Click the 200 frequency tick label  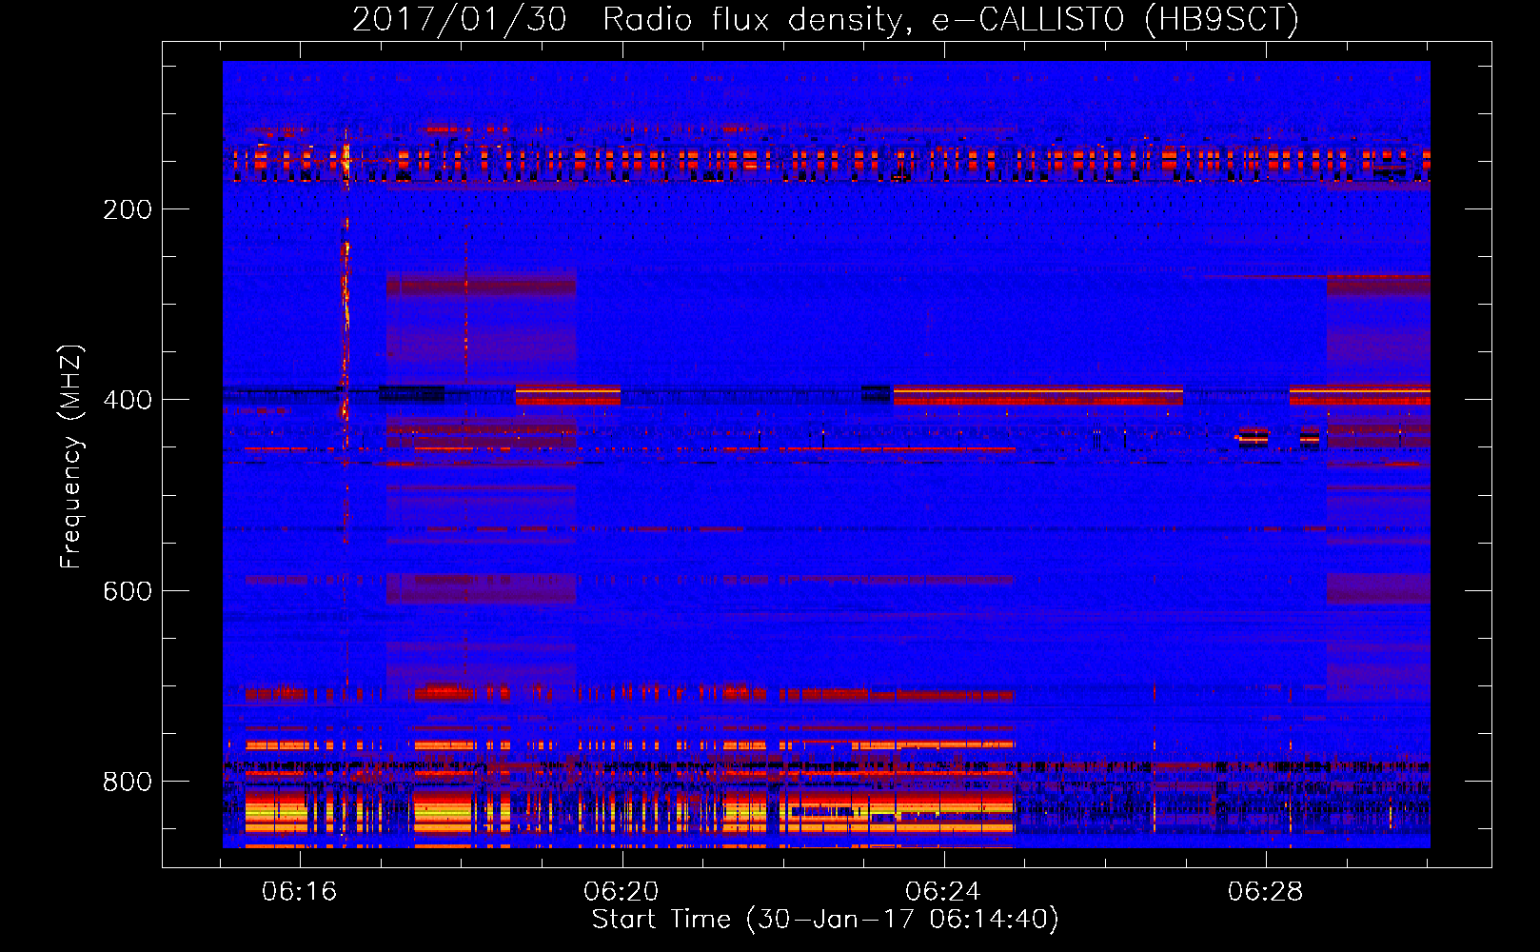(x=128, y=209)
